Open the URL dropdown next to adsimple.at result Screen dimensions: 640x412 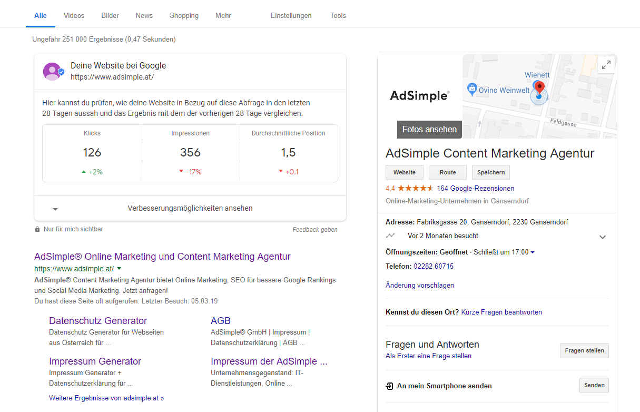tap(119, 268)
